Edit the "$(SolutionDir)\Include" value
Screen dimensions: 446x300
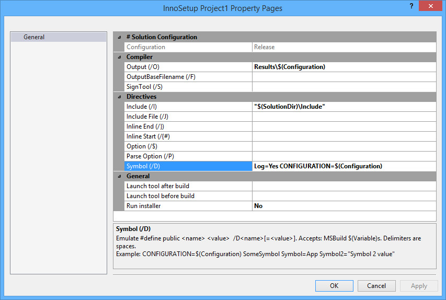click(344, 107)
